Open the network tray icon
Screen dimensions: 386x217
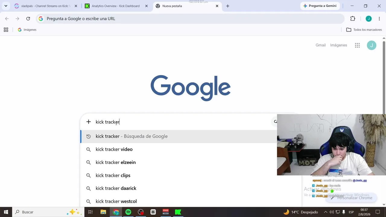(x=338, y=212)
